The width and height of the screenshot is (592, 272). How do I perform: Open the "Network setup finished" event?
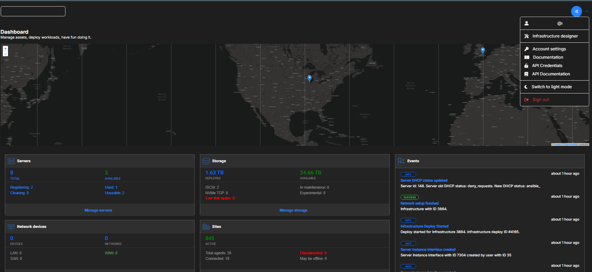419,203
